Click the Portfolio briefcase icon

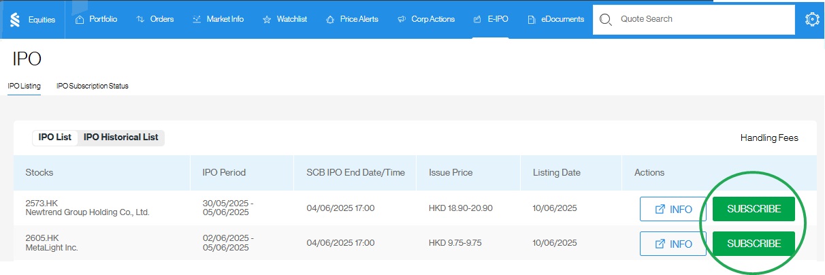(80, 19)
